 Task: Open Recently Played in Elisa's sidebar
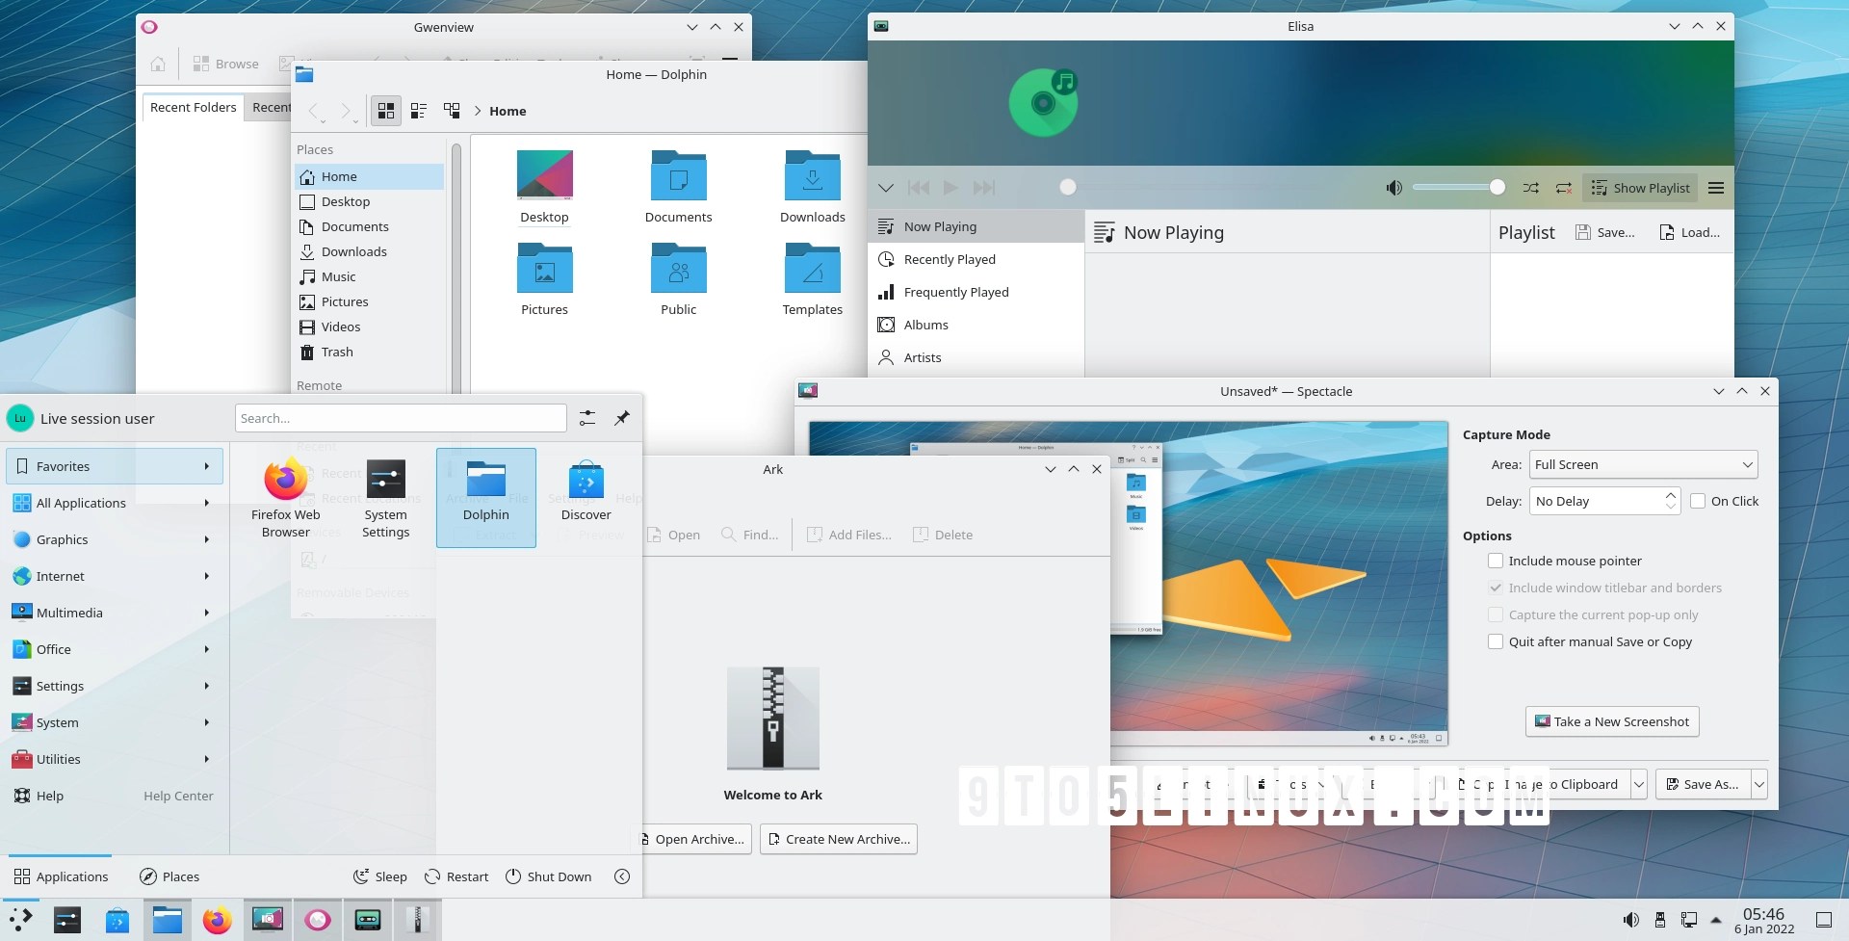(x=977, y=259)
